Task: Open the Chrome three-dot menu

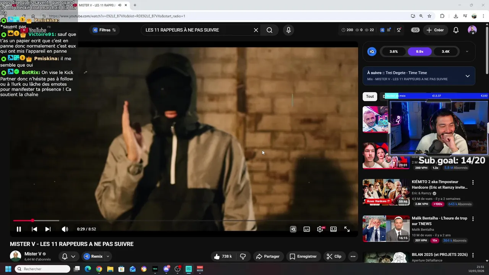Action: click(484, 16)
